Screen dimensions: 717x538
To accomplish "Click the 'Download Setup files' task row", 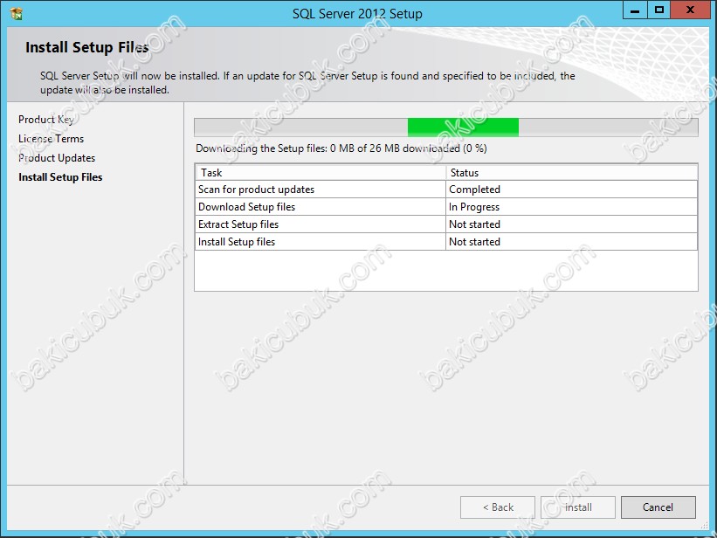I will (x=446, y=207).
